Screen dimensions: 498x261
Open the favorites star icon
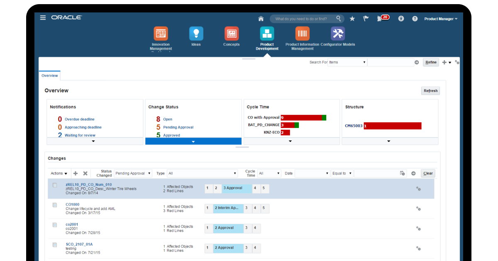click(352, 18)
